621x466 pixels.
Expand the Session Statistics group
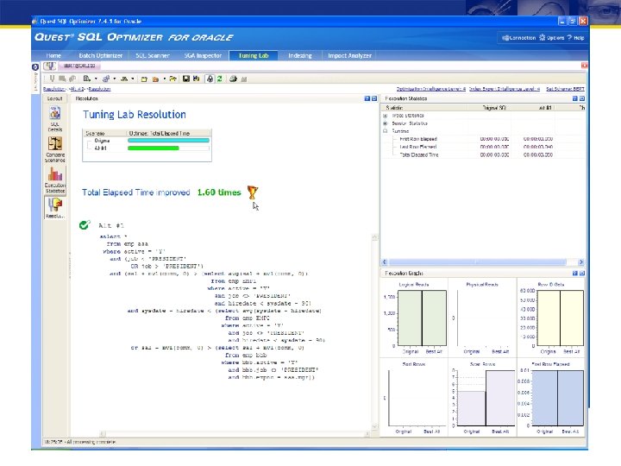385,123
